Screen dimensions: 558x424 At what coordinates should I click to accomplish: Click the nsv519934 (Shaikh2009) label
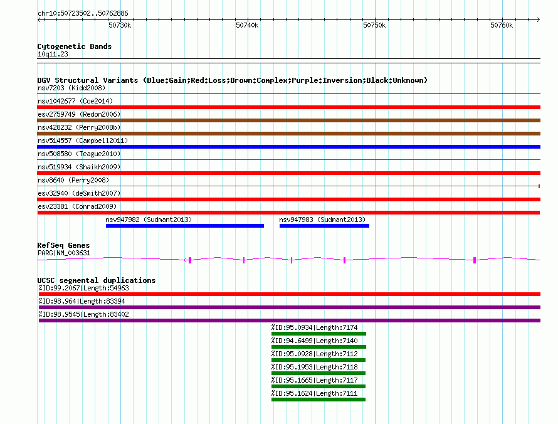[79, 167]
